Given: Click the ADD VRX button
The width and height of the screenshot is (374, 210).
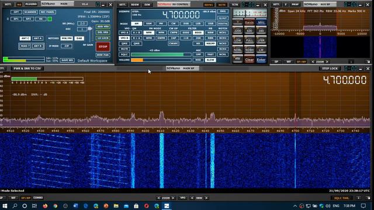Looking at the screenshot, I should (103, 26).
